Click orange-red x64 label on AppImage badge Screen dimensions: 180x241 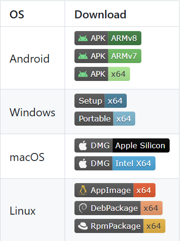pyautogui.click(x=144, y=190)
